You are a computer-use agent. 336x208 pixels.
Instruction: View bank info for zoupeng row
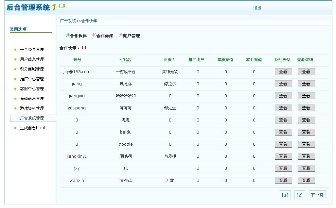pos(283,108)
